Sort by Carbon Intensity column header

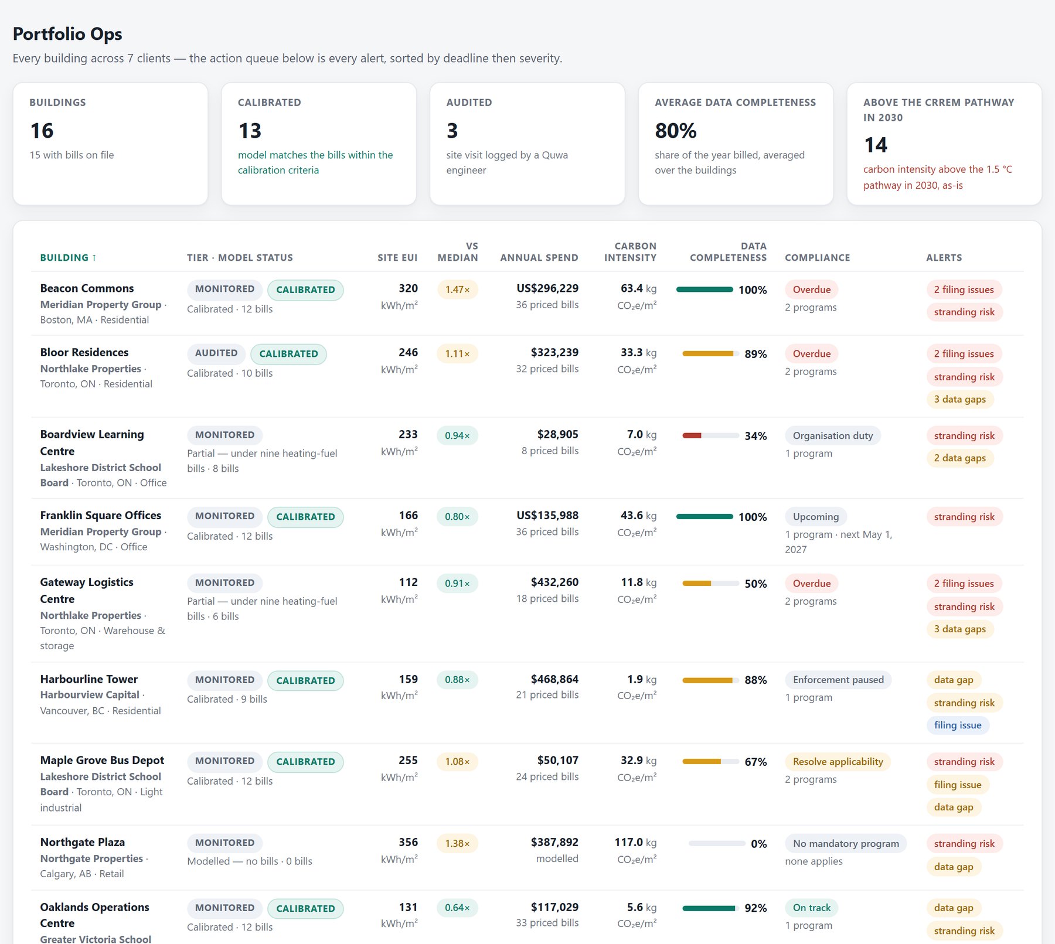coord(630,252)
